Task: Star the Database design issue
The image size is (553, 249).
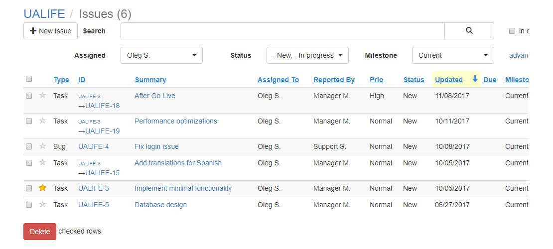Action: 42,205
